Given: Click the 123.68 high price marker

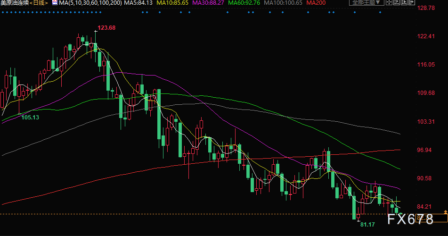Looking at the screenshot, I should click(106, 28).
